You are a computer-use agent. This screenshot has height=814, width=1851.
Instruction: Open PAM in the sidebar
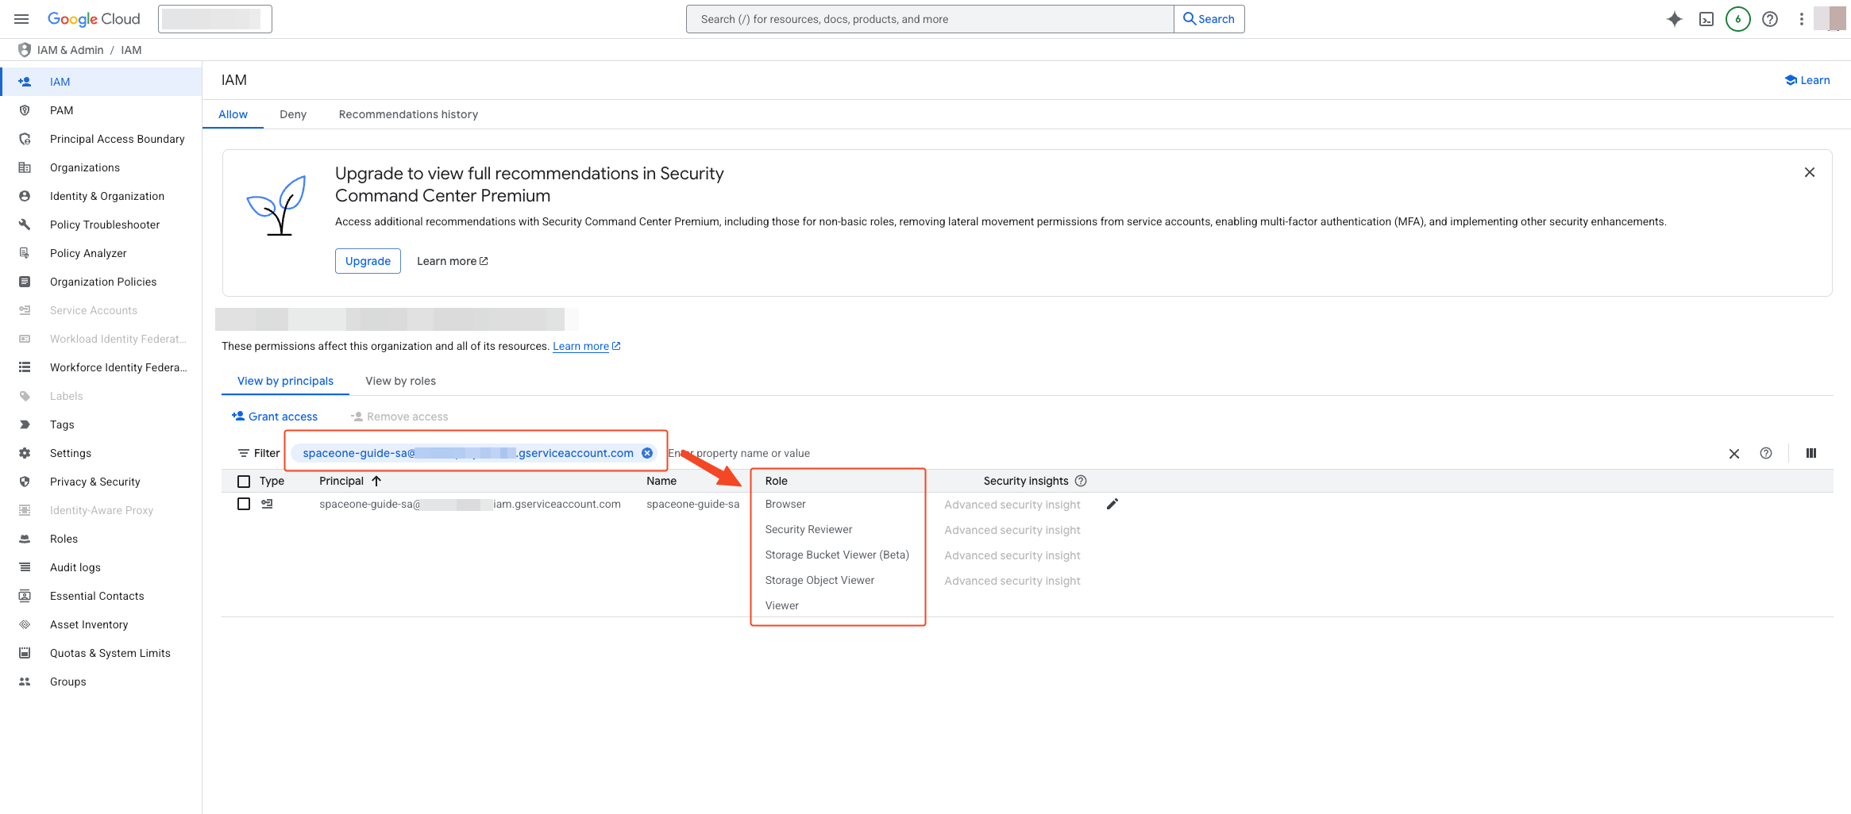[x=101, y=110]
